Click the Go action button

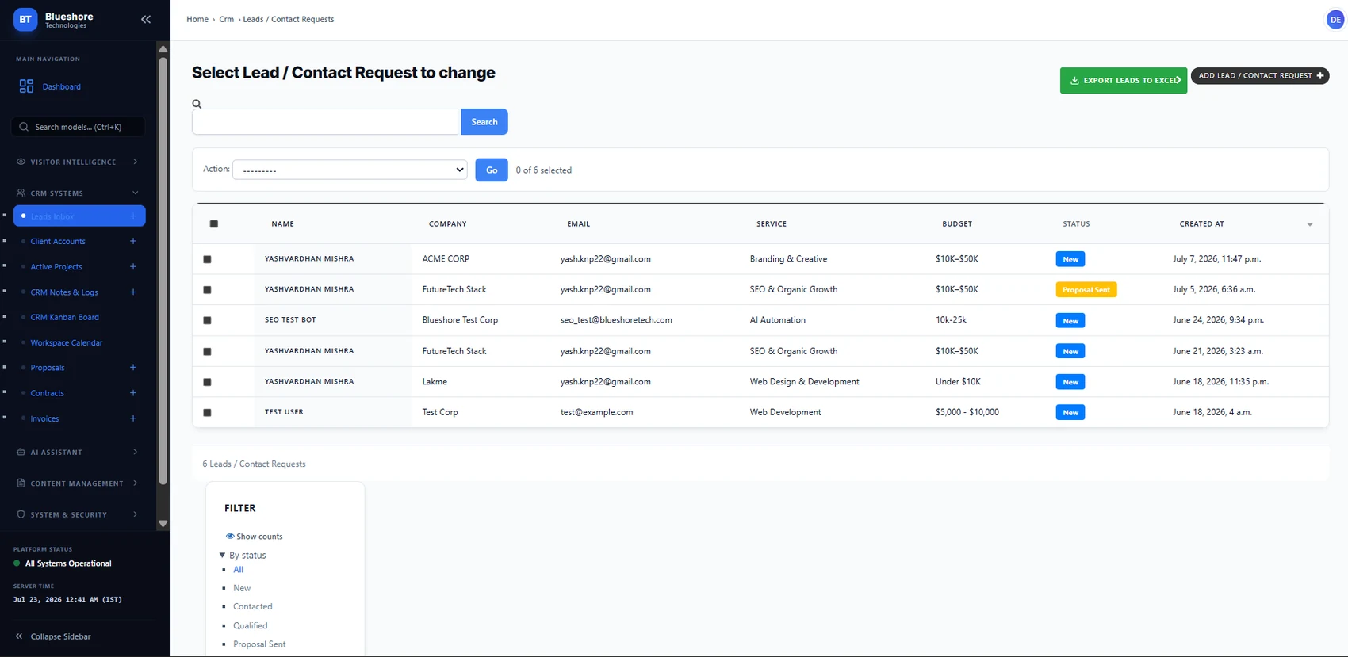[x=492, y=170]
